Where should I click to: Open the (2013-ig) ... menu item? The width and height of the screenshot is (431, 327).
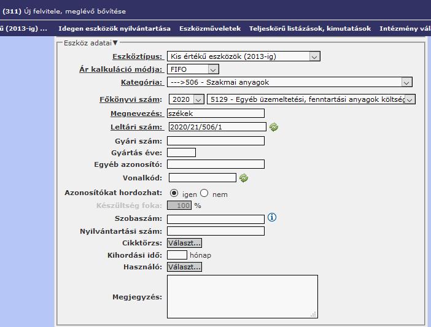click(x=24, y=29)
